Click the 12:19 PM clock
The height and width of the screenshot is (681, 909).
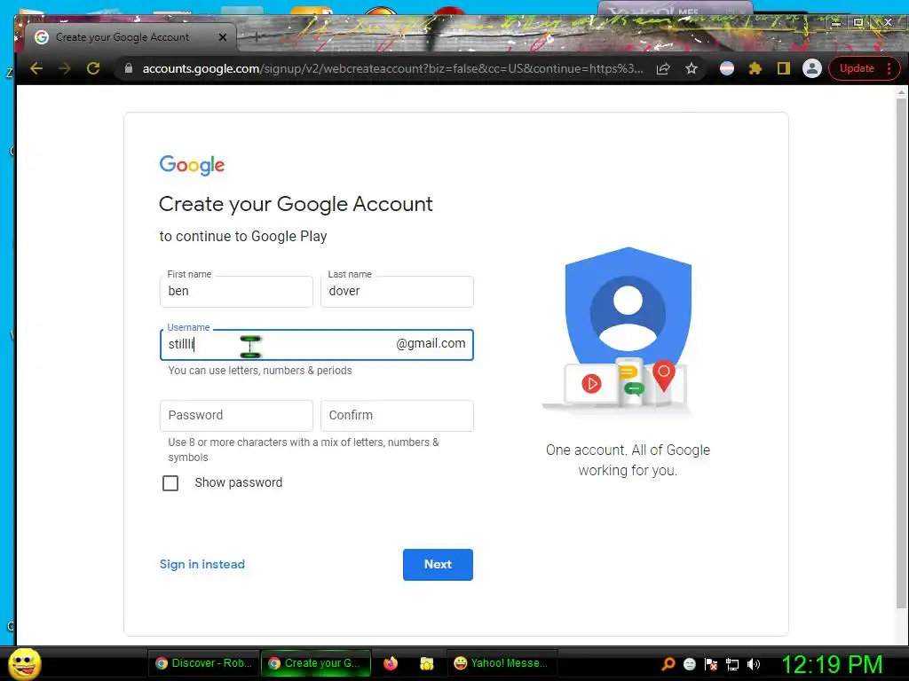pyautogui.click(x=832, y=664)
